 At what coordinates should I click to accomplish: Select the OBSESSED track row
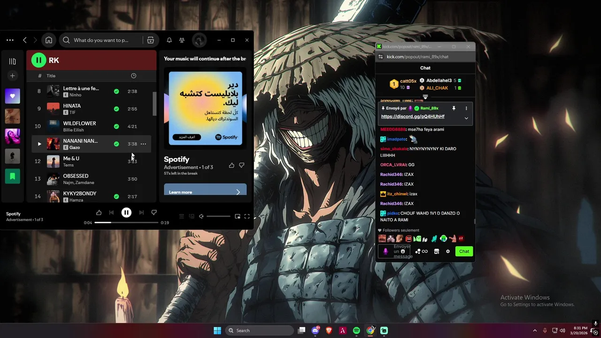[92, 179]
